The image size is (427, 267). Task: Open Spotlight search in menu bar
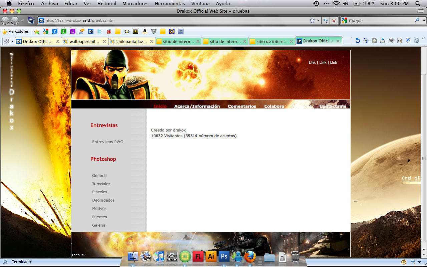(418, 4)
